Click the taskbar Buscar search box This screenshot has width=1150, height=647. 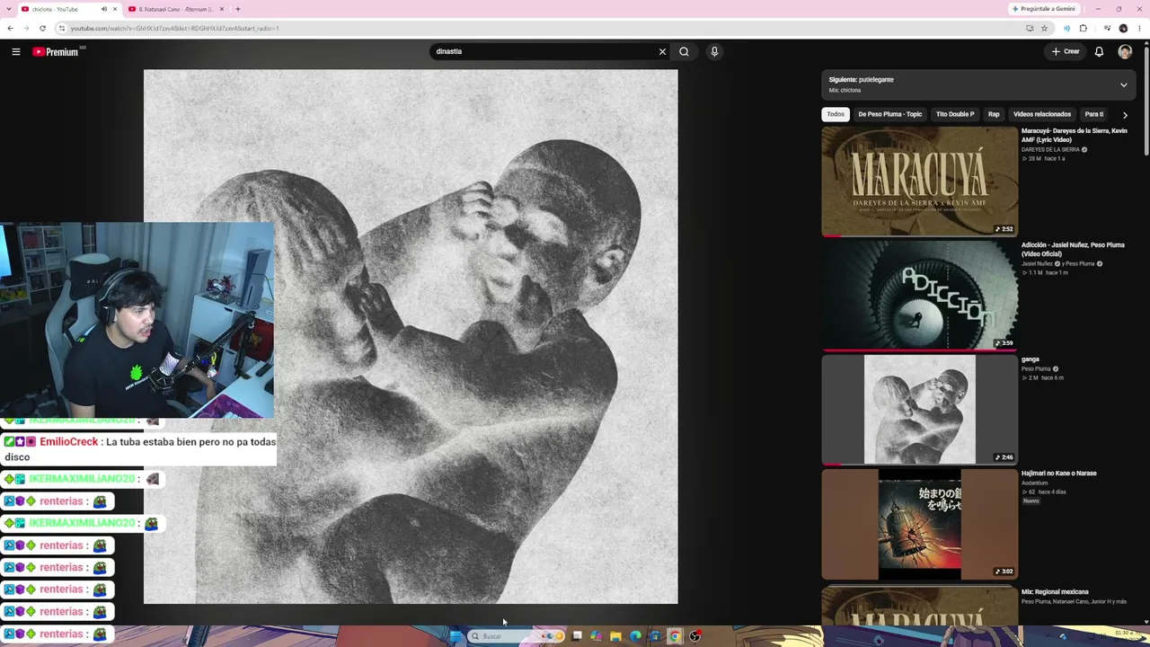[516, 636]
